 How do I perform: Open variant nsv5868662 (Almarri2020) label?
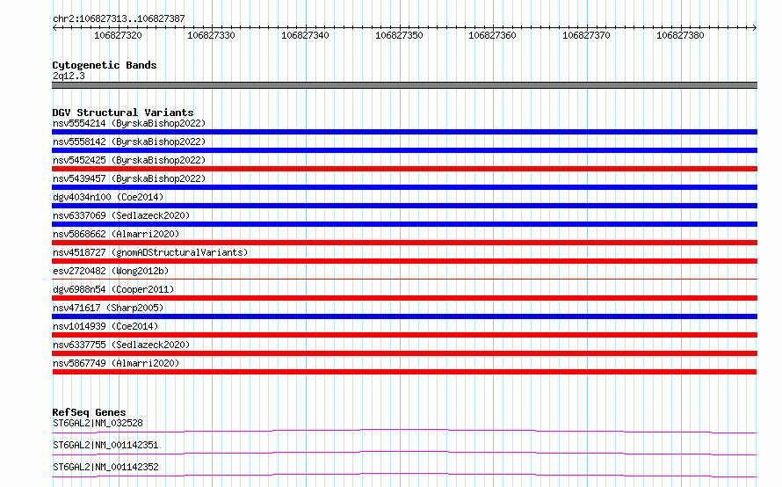(116, 234)
